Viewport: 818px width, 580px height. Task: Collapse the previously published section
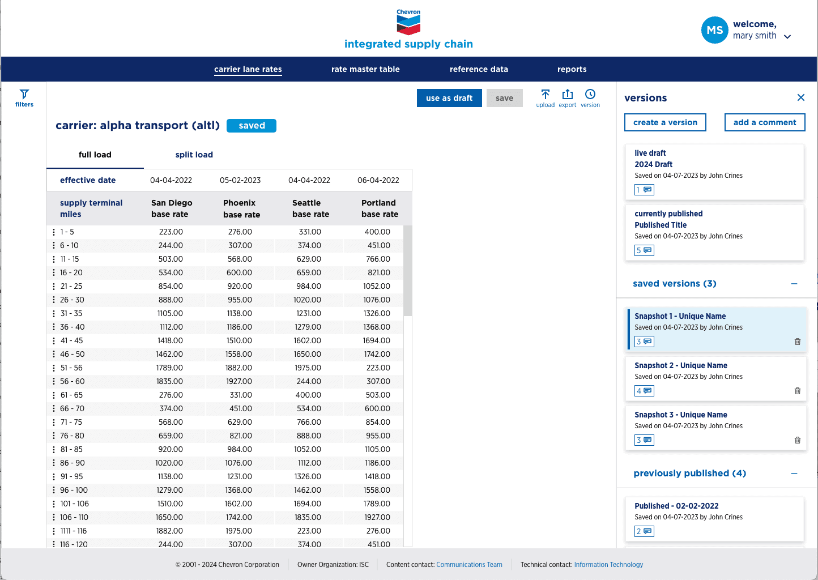pos(794,474)
